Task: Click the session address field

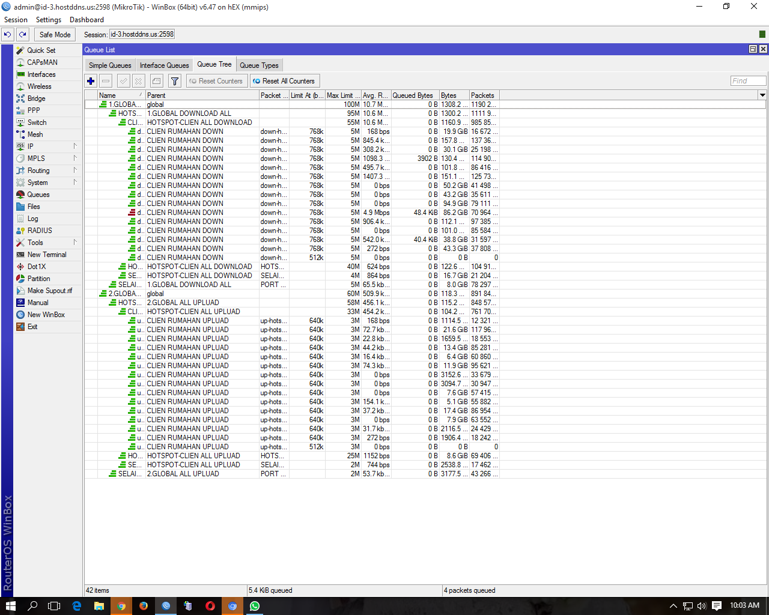Action: [142, 35]
